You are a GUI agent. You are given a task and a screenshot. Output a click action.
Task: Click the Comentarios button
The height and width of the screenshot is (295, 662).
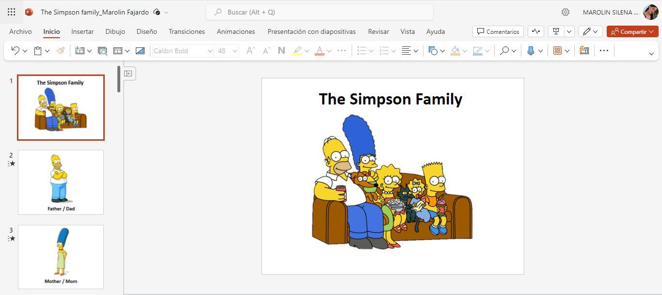click(x=498, y=31)
